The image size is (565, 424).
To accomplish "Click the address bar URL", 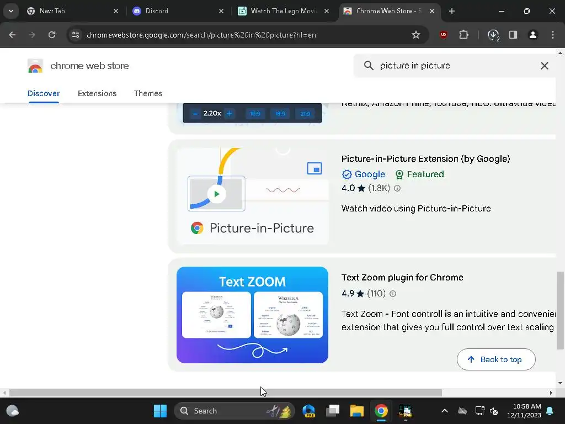I will pyautogui.click(x=201, y=35).
